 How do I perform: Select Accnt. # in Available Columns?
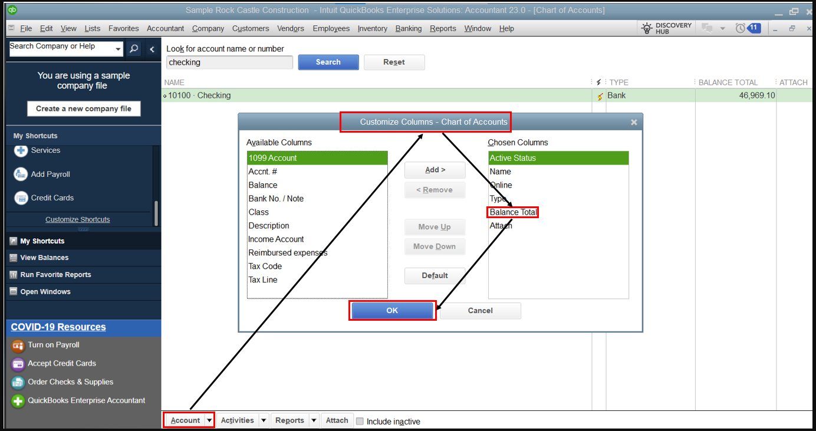(x=317, y=172)
